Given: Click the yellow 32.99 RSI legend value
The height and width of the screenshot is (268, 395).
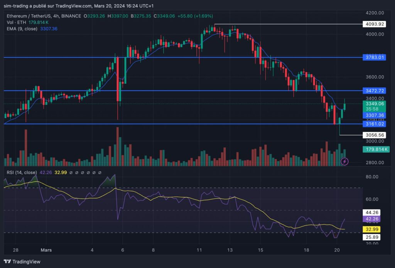Looking at the screenshot, I should click(61, 173).
